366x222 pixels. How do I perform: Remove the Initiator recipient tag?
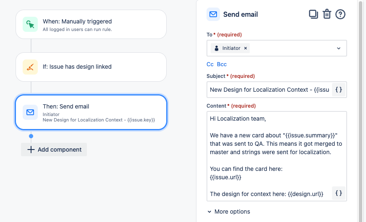245,48
